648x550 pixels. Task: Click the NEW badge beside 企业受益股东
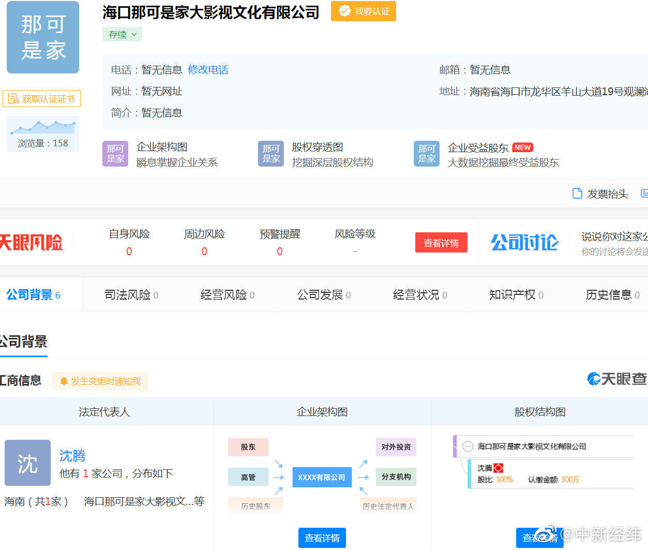tap(523, 147)
